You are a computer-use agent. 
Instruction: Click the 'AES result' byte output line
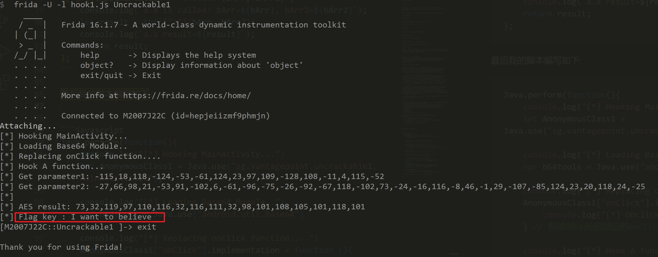(x=191, y=207)
